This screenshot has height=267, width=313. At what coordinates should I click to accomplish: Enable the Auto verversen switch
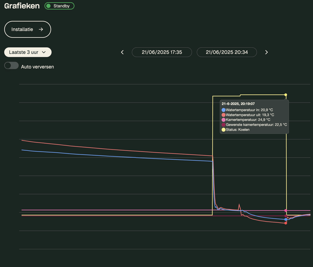point(11,66)
